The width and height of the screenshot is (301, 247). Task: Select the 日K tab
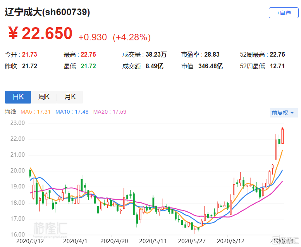pos(18,97)
